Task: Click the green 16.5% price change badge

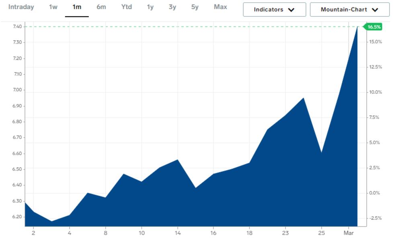Action: [x=373, y=27]
